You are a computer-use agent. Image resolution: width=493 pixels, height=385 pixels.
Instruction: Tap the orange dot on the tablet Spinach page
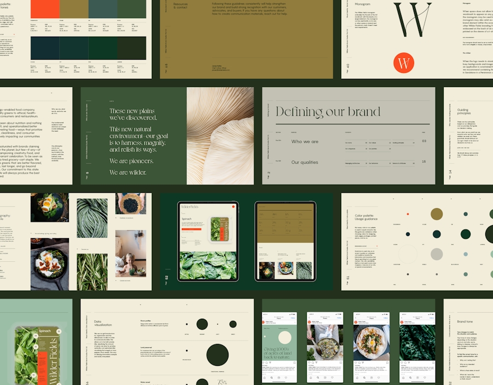tap(233, 206)
